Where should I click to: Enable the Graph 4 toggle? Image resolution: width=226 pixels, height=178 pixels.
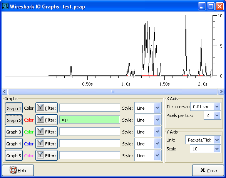point(14,143)
